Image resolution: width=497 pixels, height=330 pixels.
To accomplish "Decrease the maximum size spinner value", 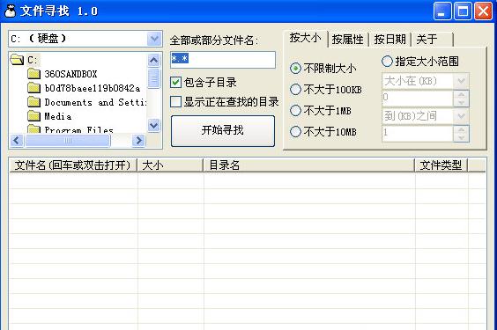I will pyautogui.click(x=461, y=137).
